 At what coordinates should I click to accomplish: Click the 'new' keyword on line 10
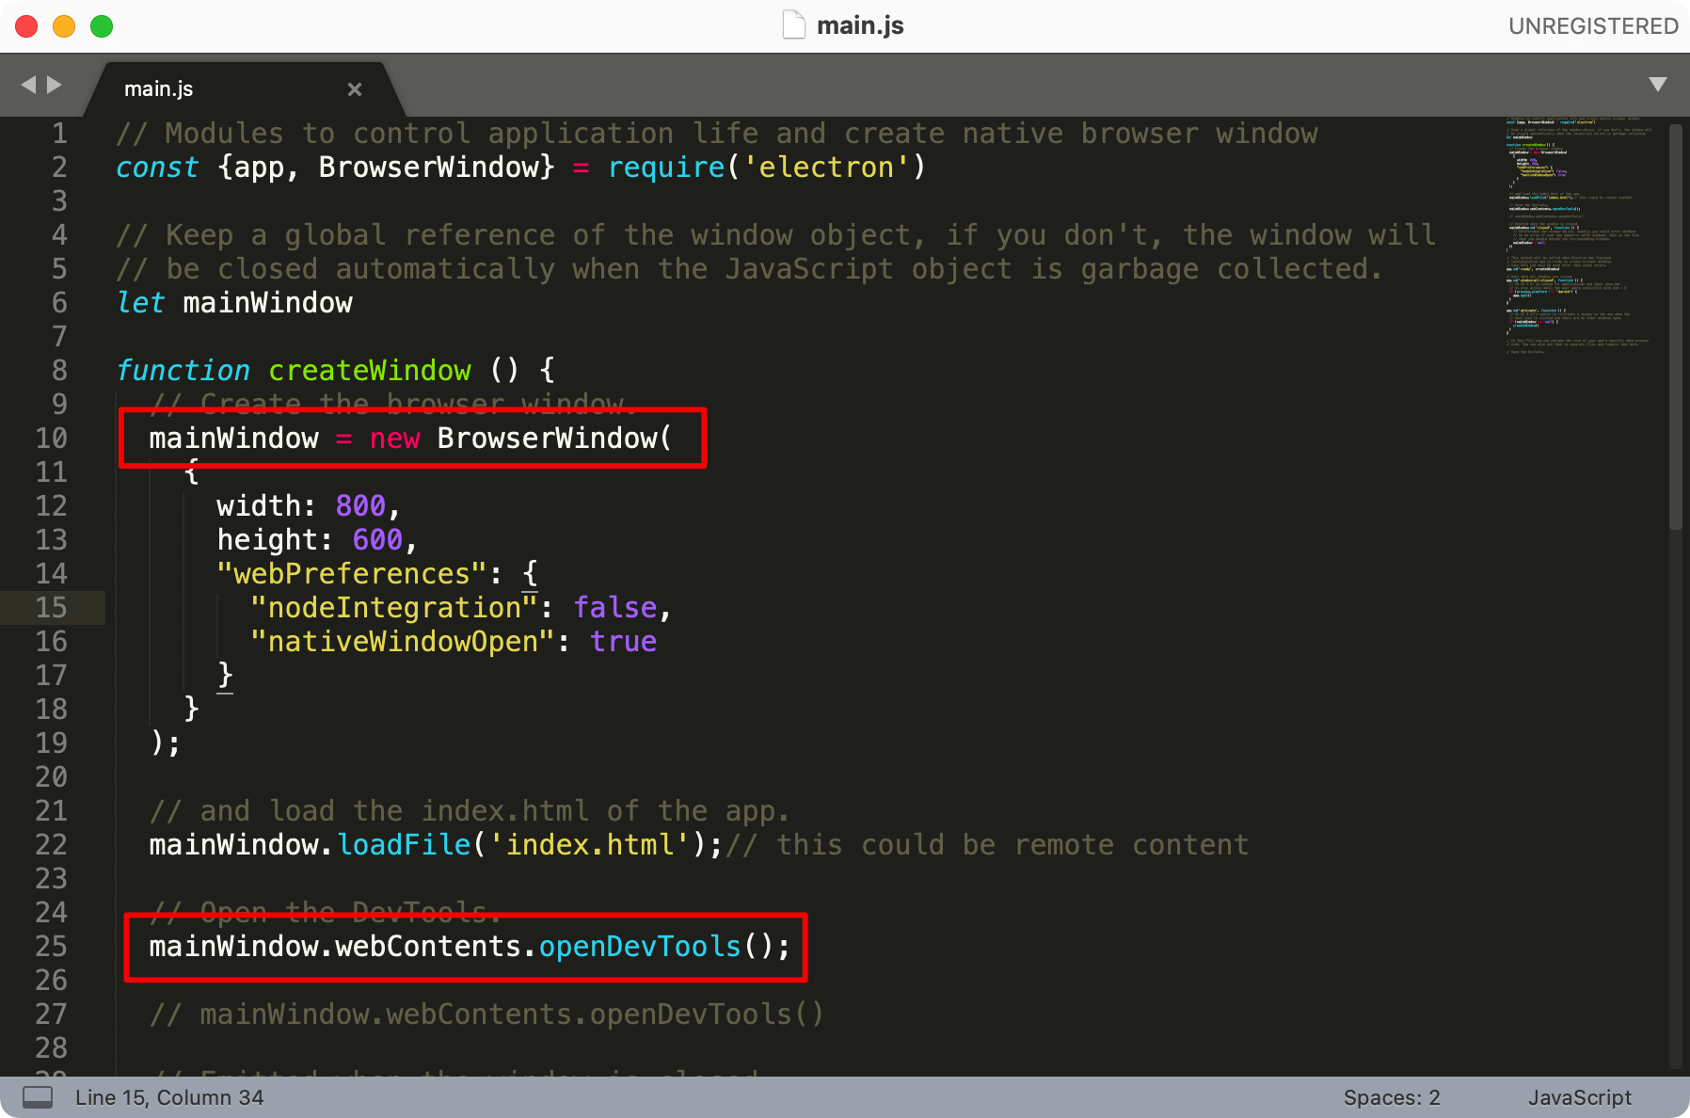pos(395,439)
